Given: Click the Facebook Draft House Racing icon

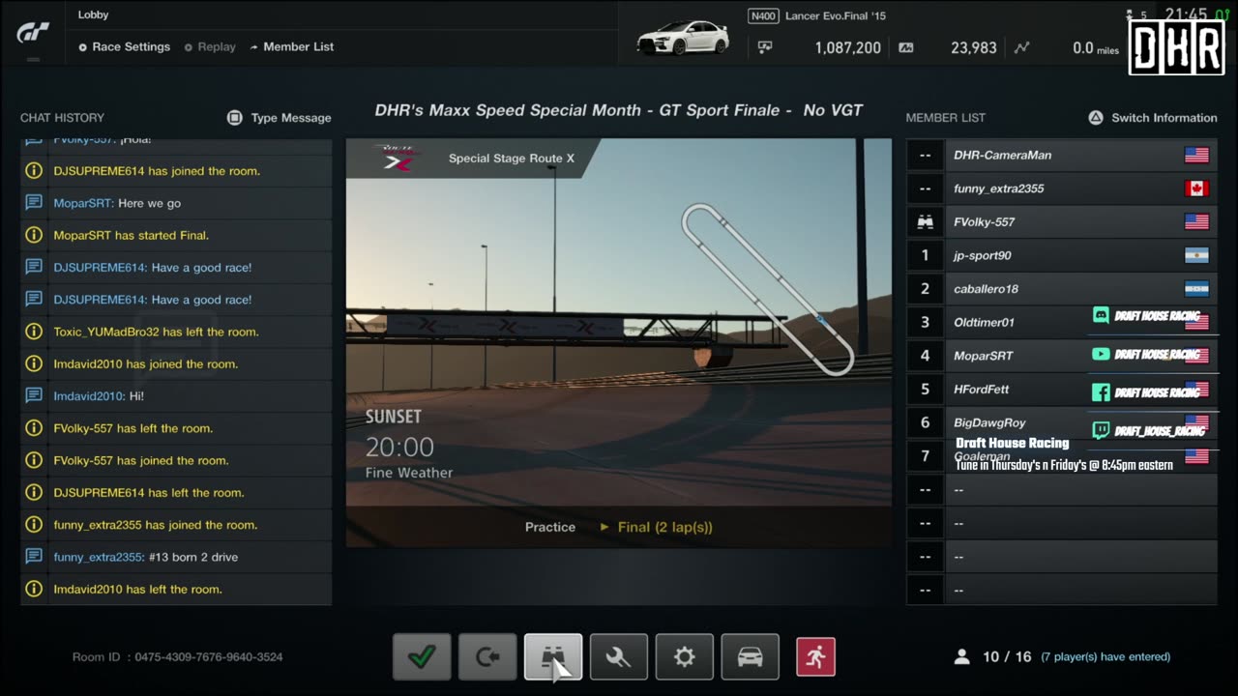Looking at the screenshot, I should click(1101, 392).
